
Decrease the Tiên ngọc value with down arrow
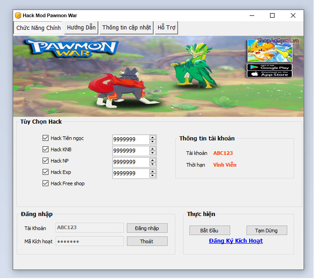(x=153, y=141)
